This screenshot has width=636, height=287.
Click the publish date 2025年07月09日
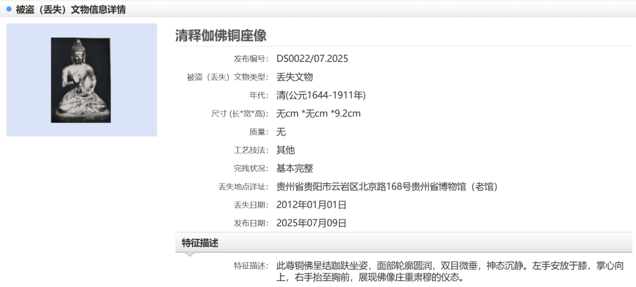[312, 223]
